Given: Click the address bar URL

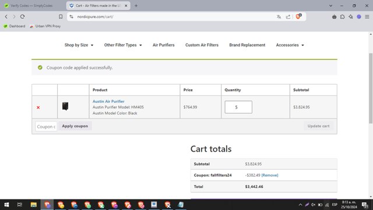Looking at the screenshot, I should [95, 17].
